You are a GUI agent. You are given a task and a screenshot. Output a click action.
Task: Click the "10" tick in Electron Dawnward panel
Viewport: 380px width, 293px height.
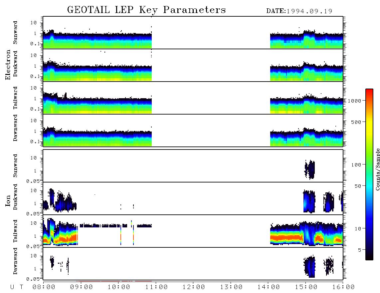tap(34, 121)
